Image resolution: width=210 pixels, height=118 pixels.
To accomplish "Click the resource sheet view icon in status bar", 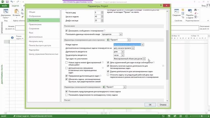I will coord(181,116).
